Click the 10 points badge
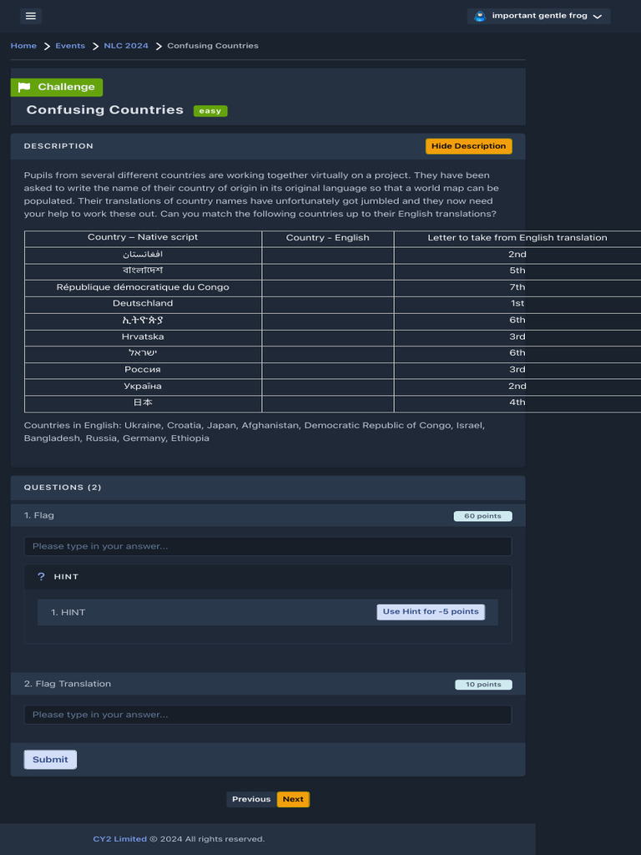The width and height of the screenshot is (641, 855). coord(483,685)
